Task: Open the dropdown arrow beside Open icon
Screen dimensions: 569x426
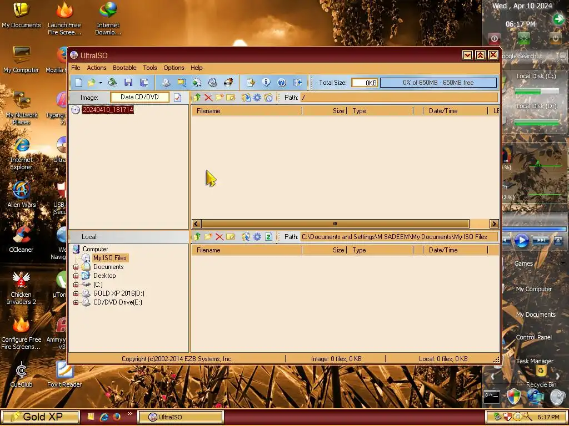Action: 101,83
